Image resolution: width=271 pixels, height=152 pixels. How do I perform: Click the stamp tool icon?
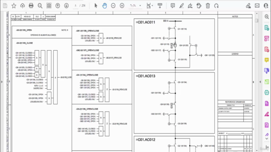point(199,5)
